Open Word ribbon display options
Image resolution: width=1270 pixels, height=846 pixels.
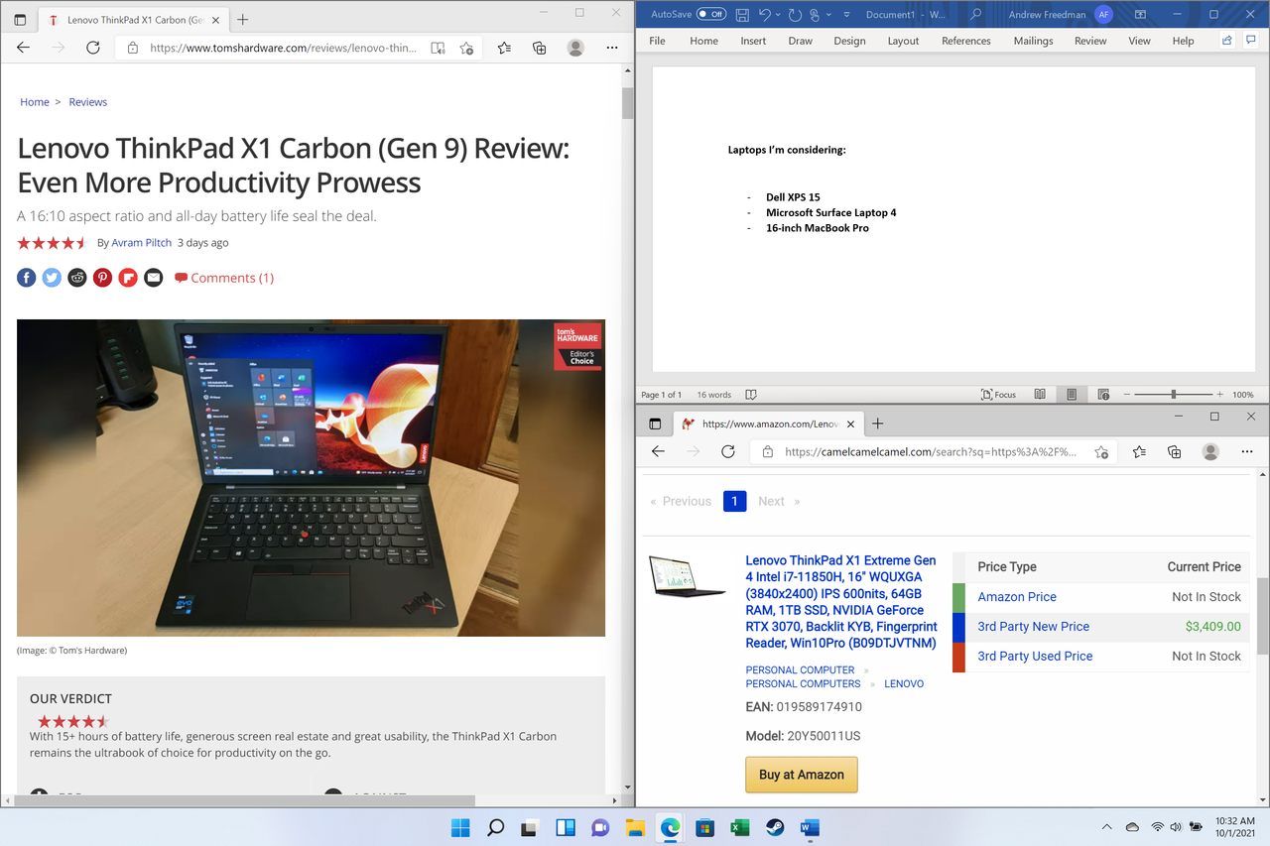(x=1141, y=14)
